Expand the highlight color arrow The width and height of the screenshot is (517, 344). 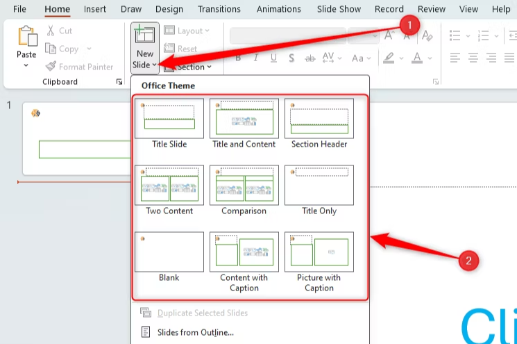click(x=401, y=58)
